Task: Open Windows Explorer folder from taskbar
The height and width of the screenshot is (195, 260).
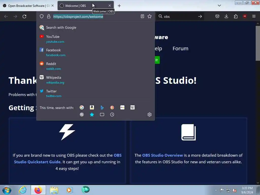Action: [54, 190]
